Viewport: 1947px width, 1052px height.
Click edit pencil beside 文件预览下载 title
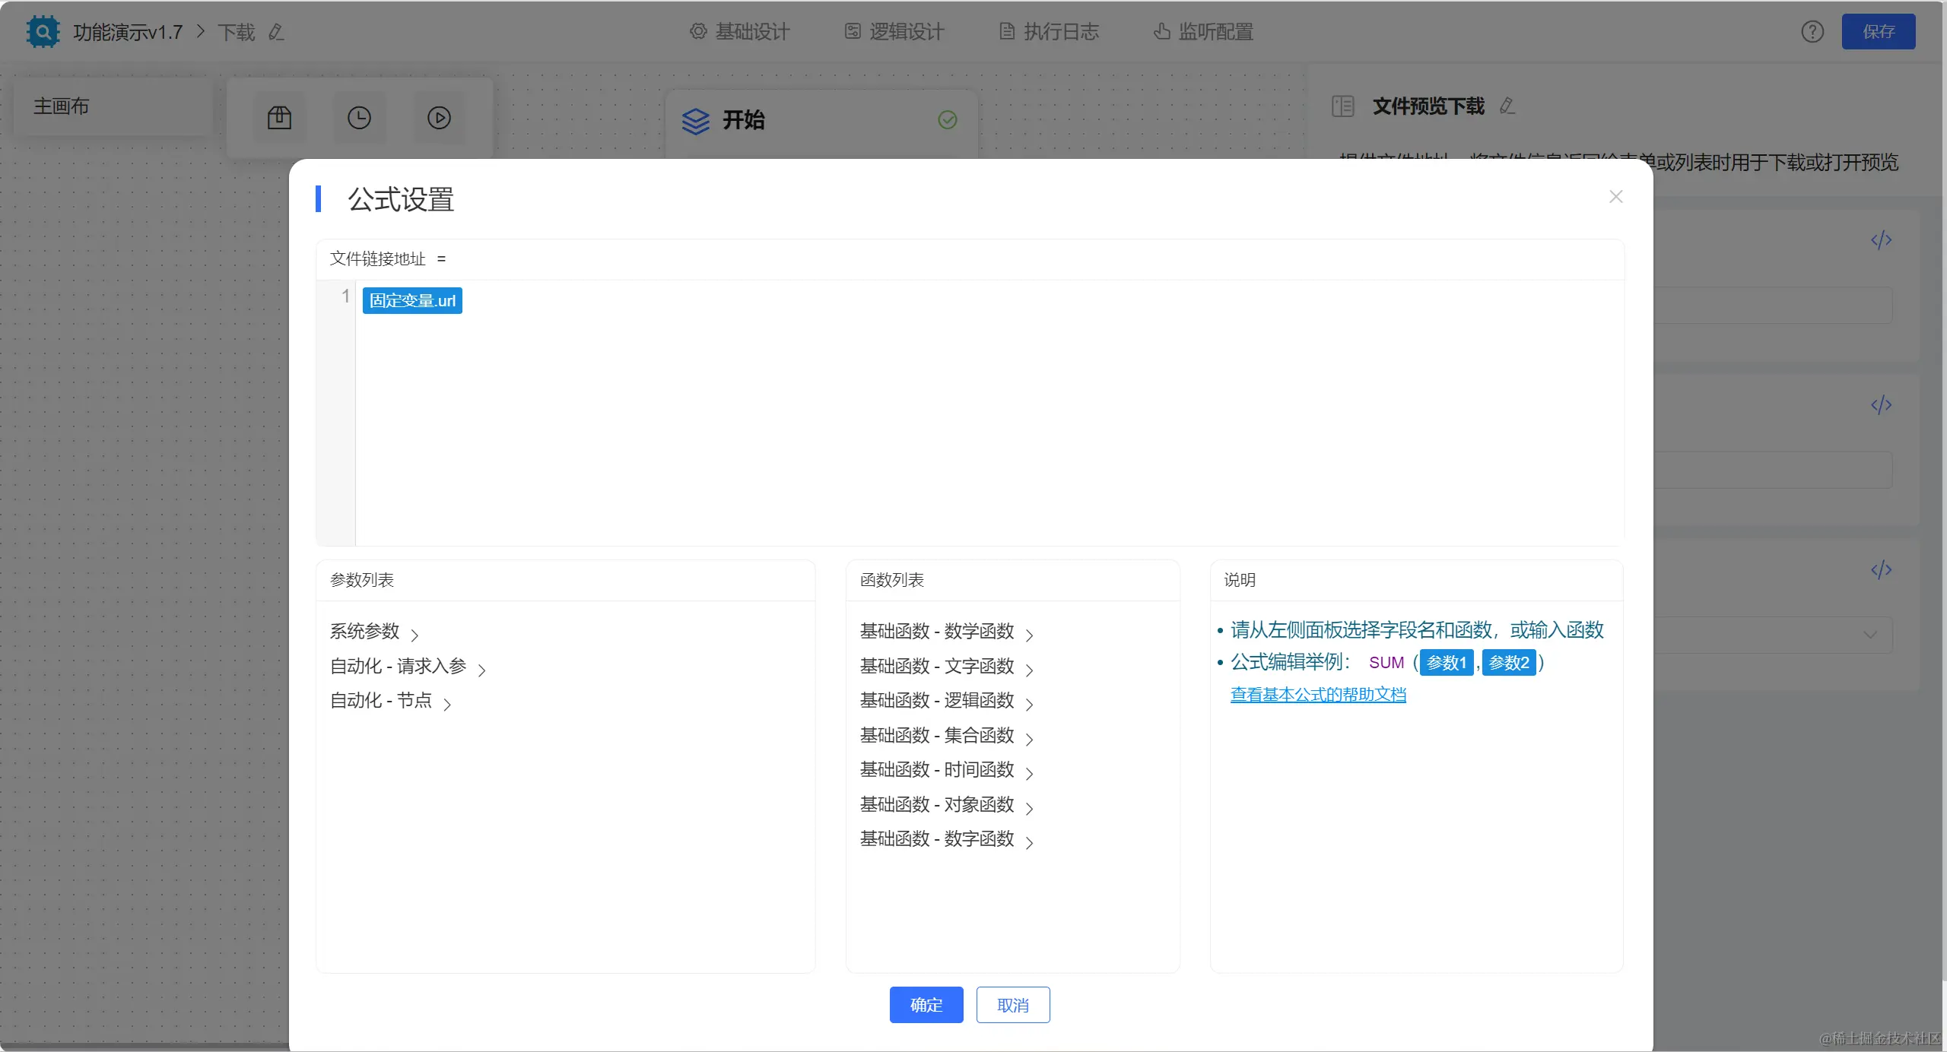1507,106
